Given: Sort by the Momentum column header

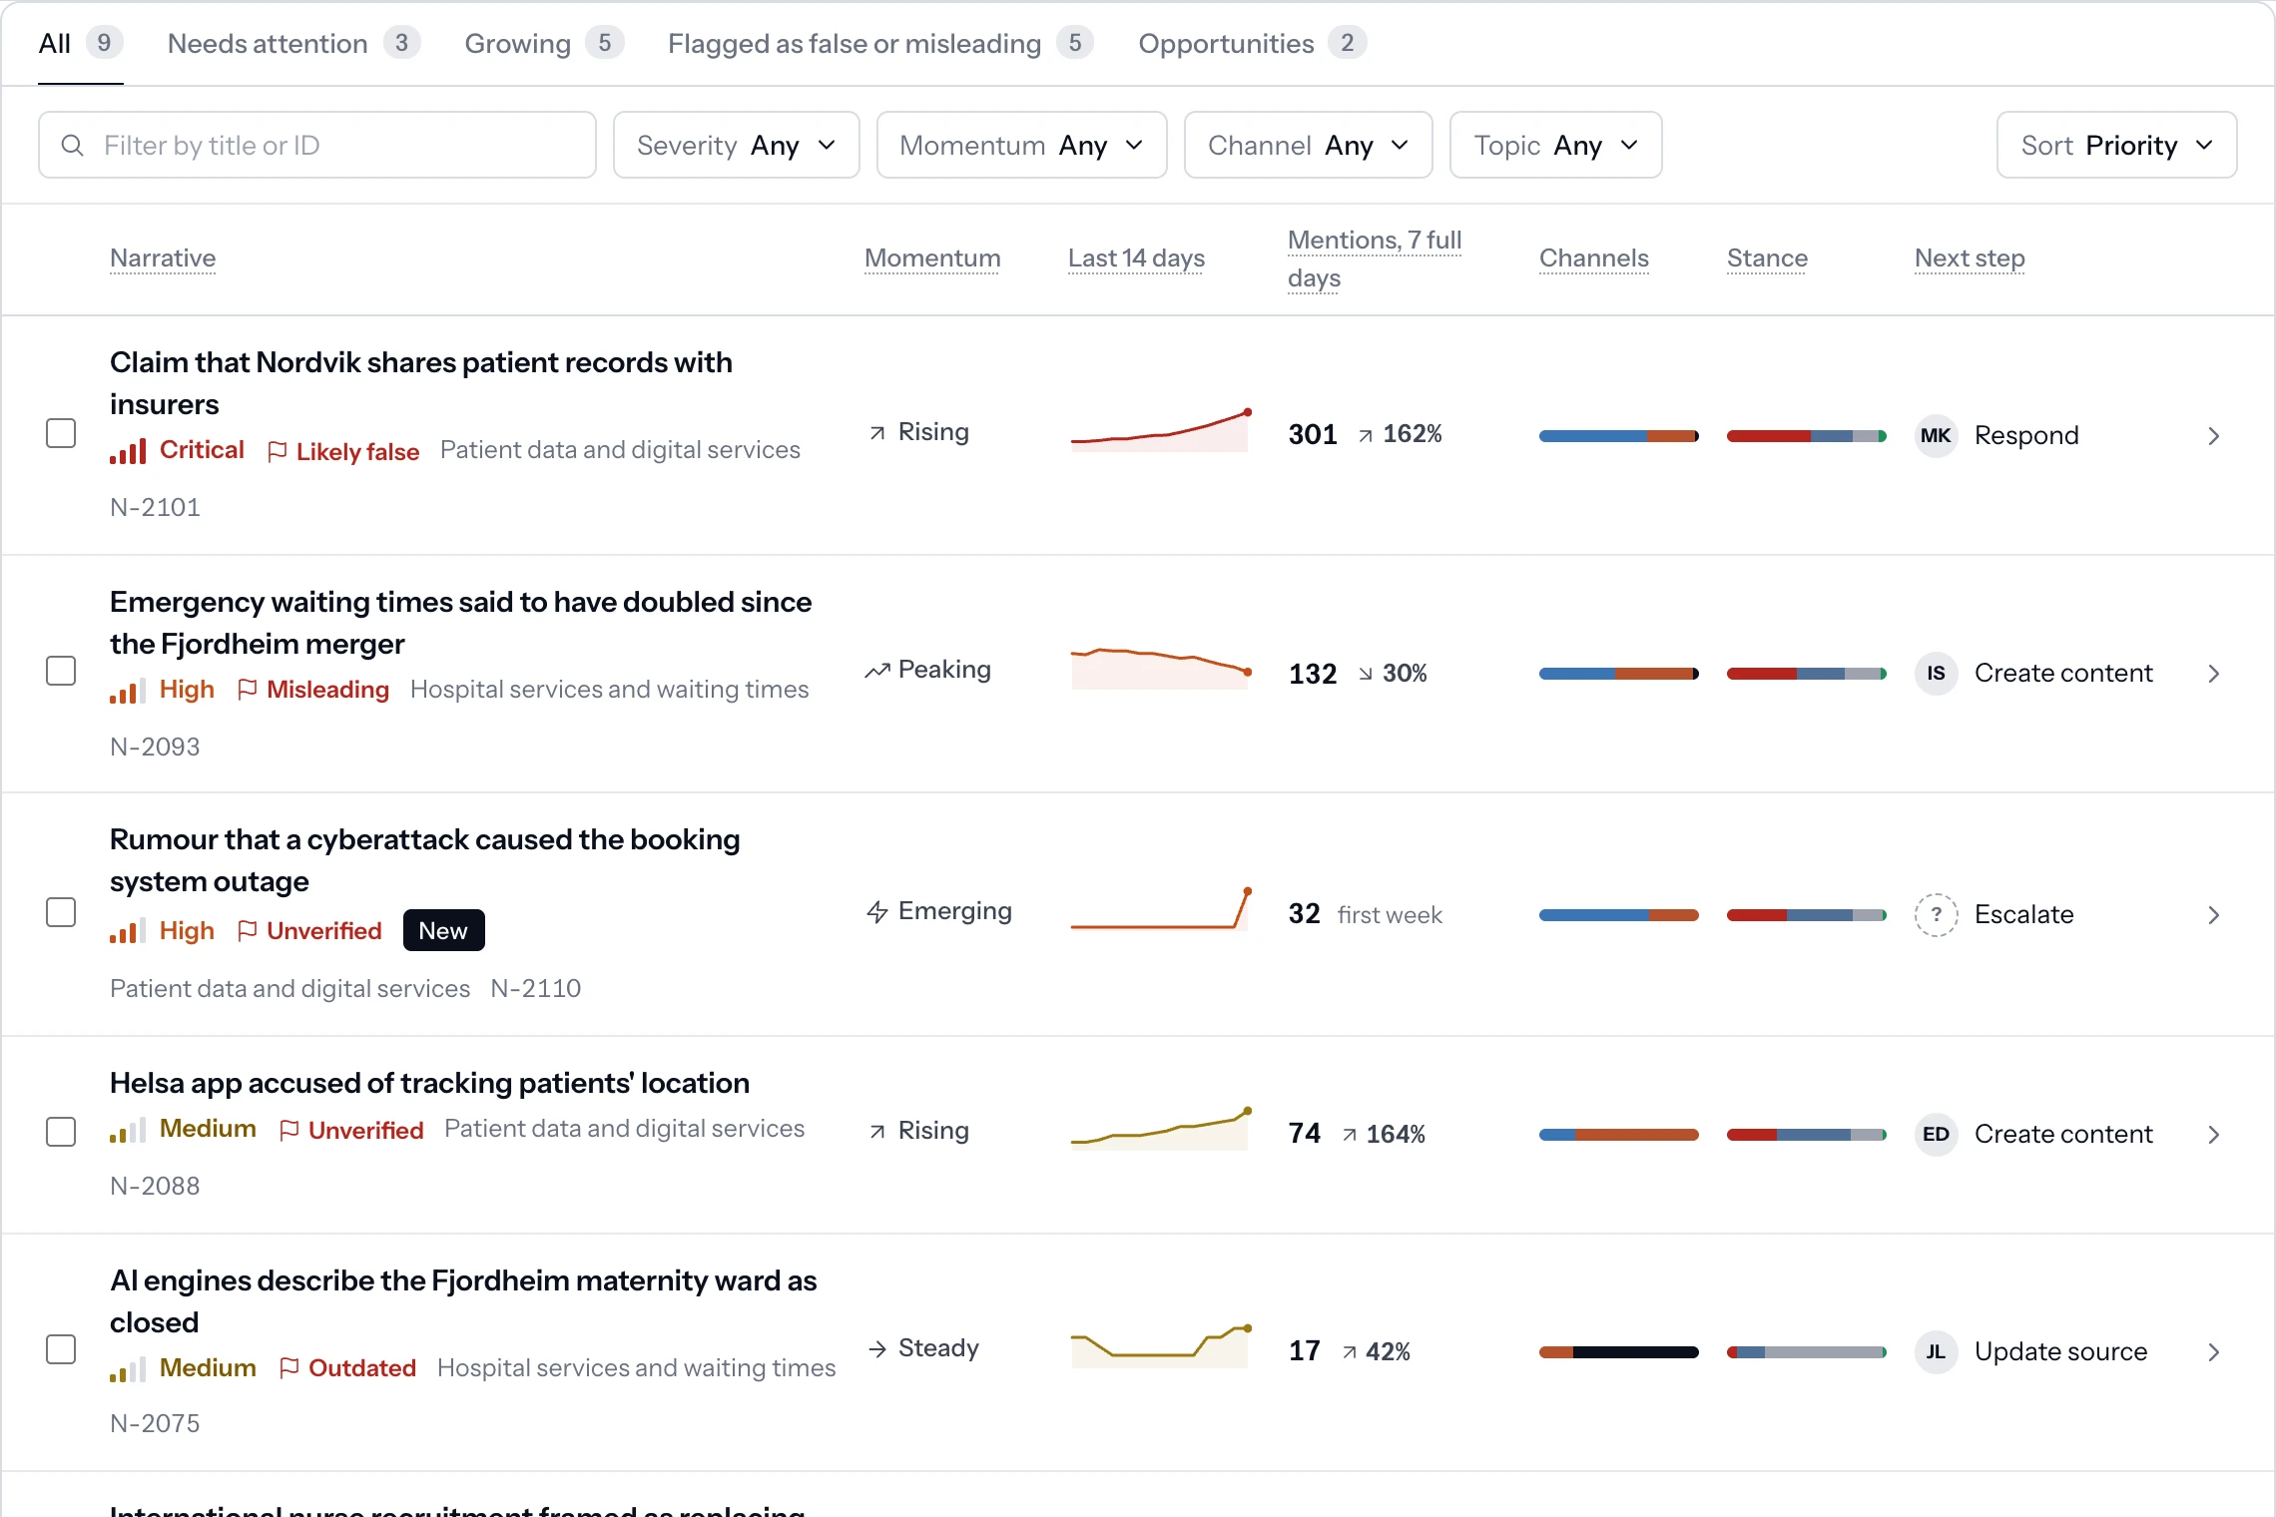Looking at the screenshot, I should tap(932, 258).
